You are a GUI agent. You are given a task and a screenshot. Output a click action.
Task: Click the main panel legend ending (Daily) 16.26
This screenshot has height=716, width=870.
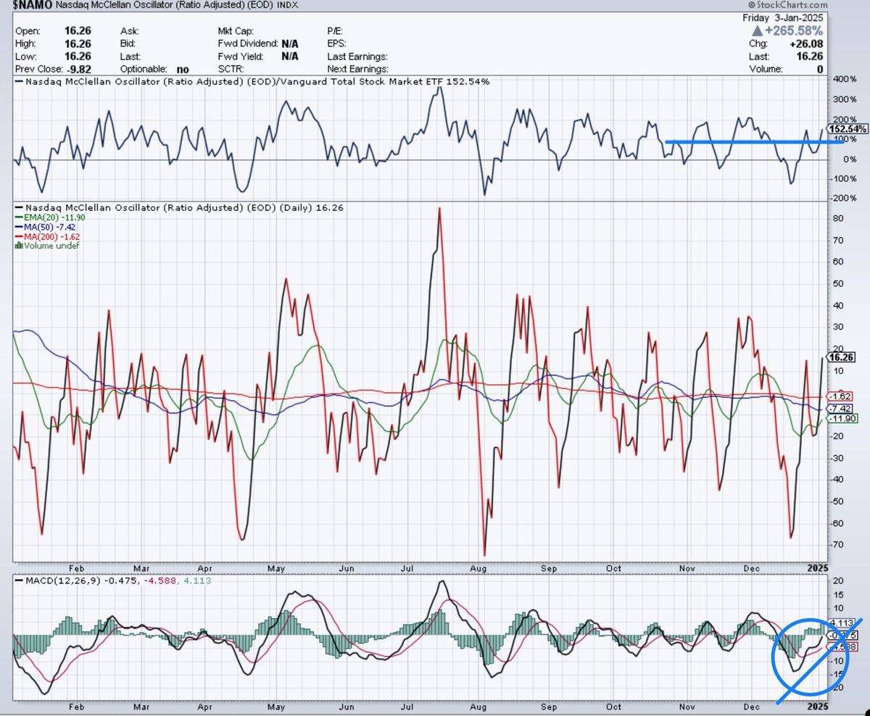coord(179,207)
